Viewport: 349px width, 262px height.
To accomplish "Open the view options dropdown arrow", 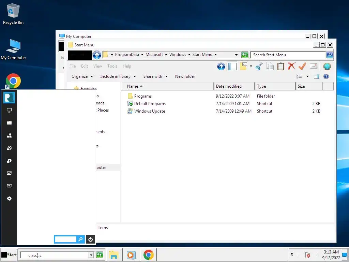I will (x=307, y=76).
